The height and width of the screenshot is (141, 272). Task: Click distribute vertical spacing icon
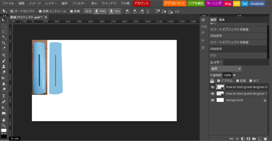pos(148,11)
